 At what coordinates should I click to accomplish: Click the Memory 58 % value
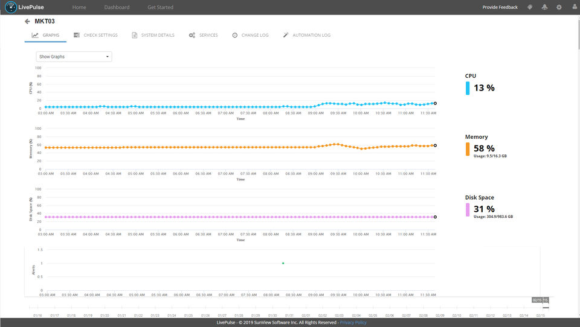pos(484,148)
